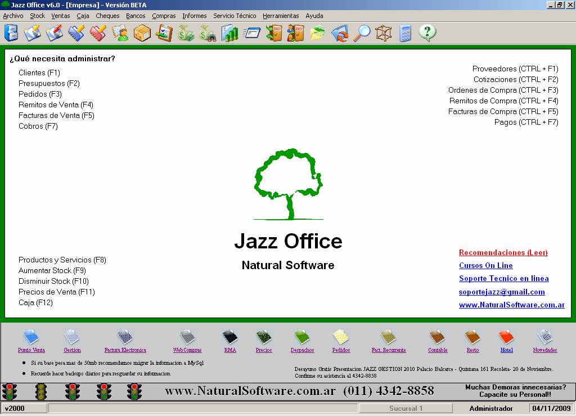Click the blue page icon above Punto Venta
Viewport: 576px width, 417px height.
[x=31, y=337]
